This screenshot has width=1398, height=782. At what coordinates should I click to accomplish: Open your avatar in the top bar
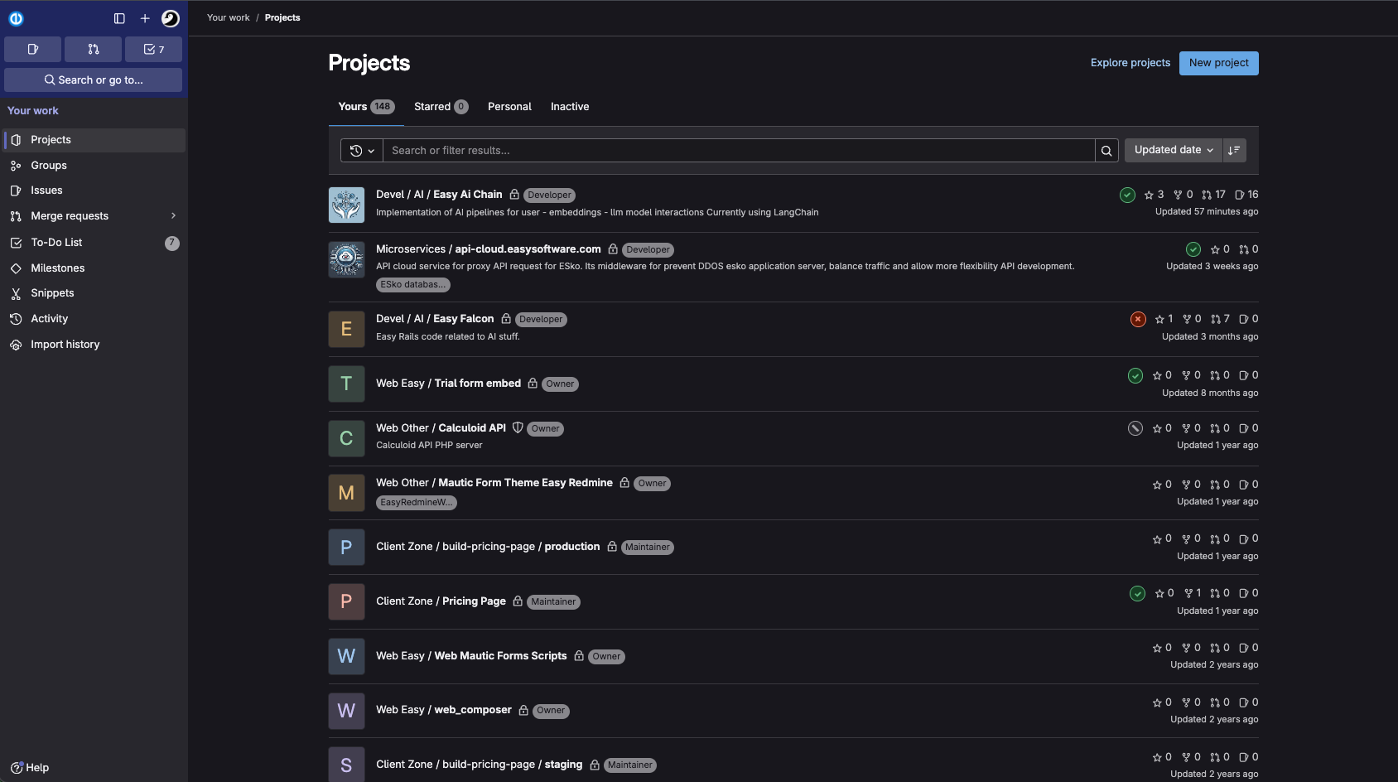coord(171,17)
